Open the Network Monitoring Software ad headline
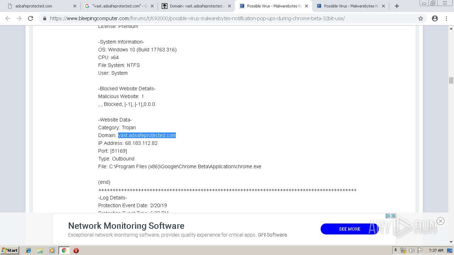This screenshot has width=454, height=255. 126,226
